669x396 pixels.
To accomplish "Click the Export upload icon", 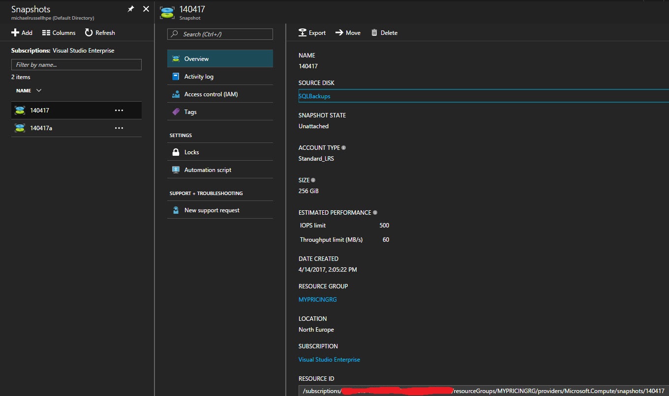I will (303, 32).
